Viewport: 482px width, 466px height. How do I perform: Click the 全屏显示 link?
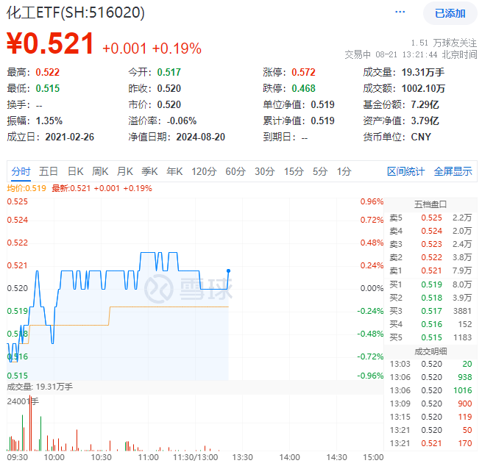coord(453,171)
